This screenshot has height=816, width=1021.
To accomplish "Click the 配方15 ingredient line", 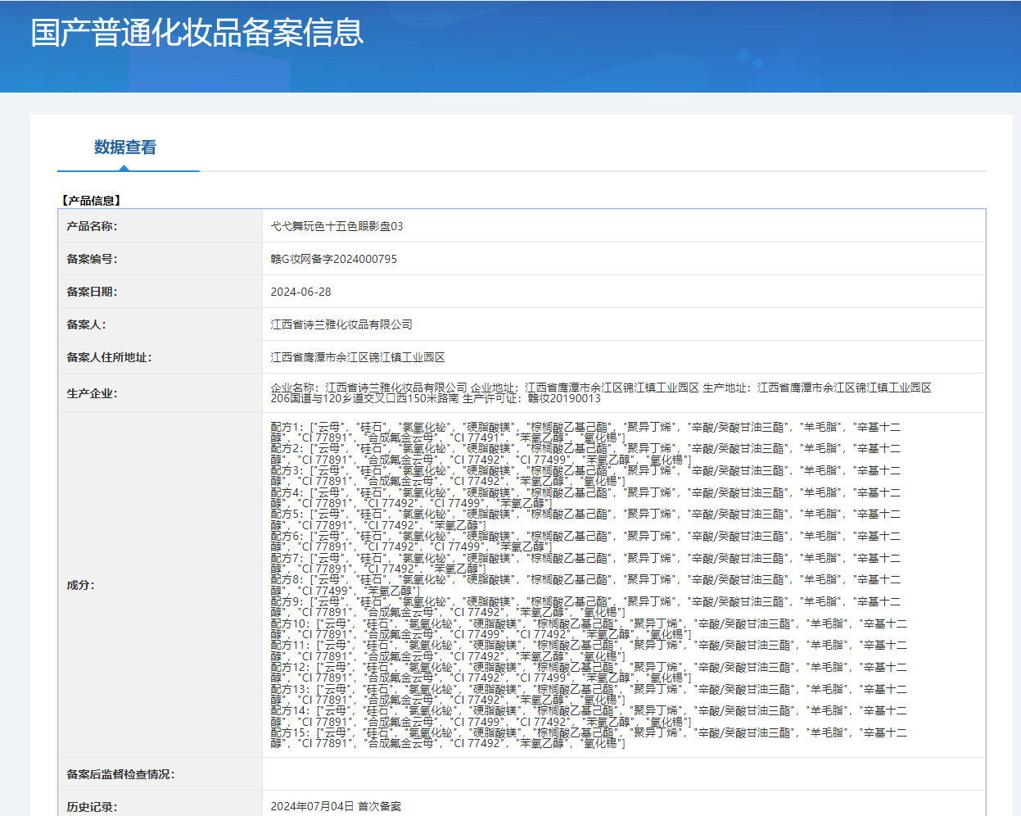I will click(x=589, y=738).
